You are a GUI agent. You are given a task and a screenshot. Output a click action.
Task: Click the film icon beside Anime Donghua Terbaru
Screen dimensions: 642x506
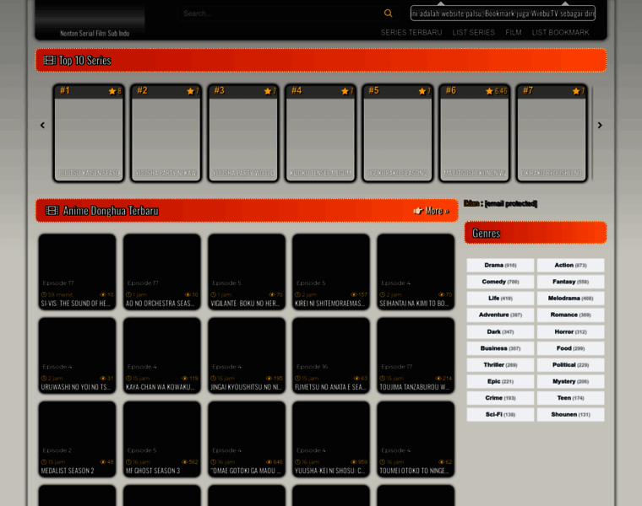[x=52, y=211]
